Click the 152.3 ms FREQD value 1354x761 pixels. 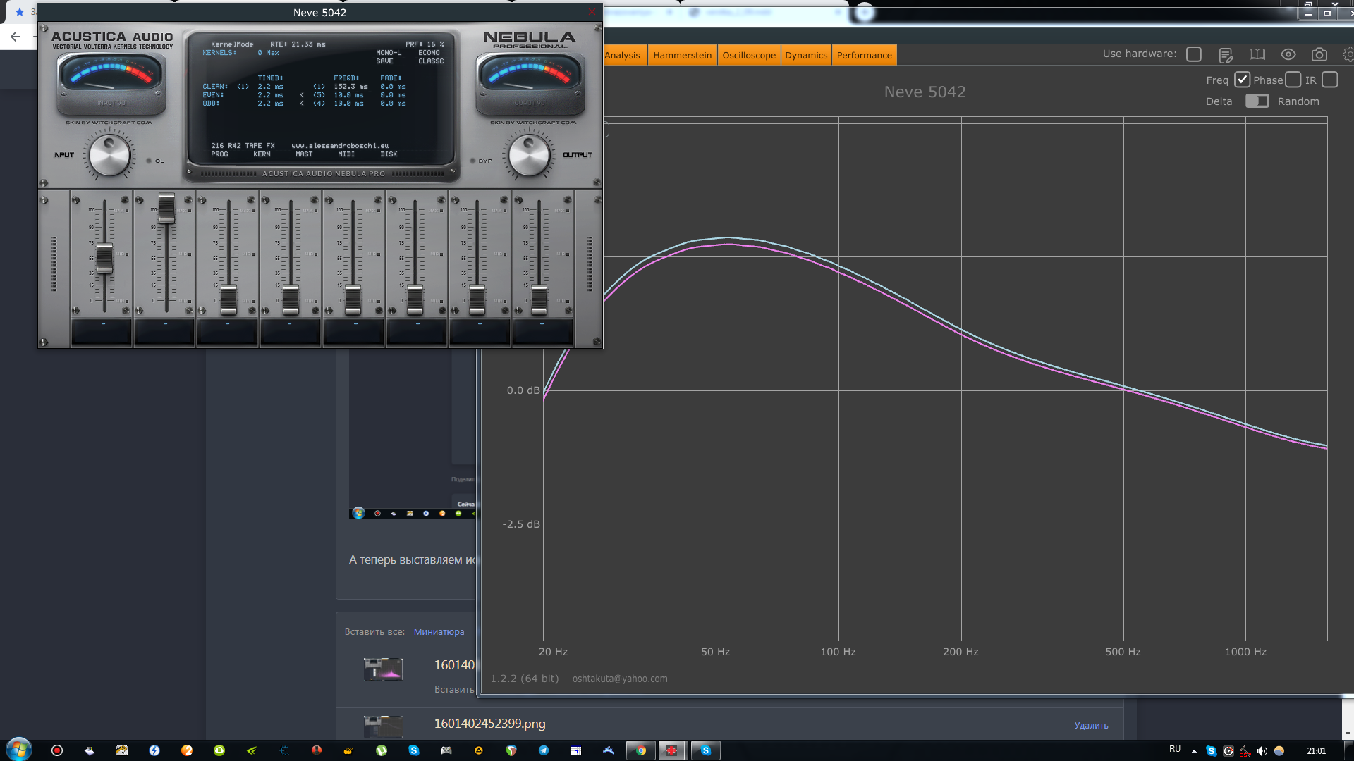[x=350, y=87]
